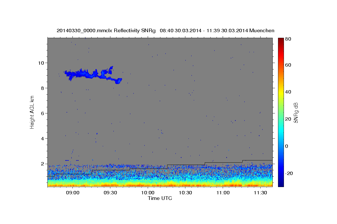Click the dark blue bottom of colorbar
337x224 pixels.
point(281,184)
